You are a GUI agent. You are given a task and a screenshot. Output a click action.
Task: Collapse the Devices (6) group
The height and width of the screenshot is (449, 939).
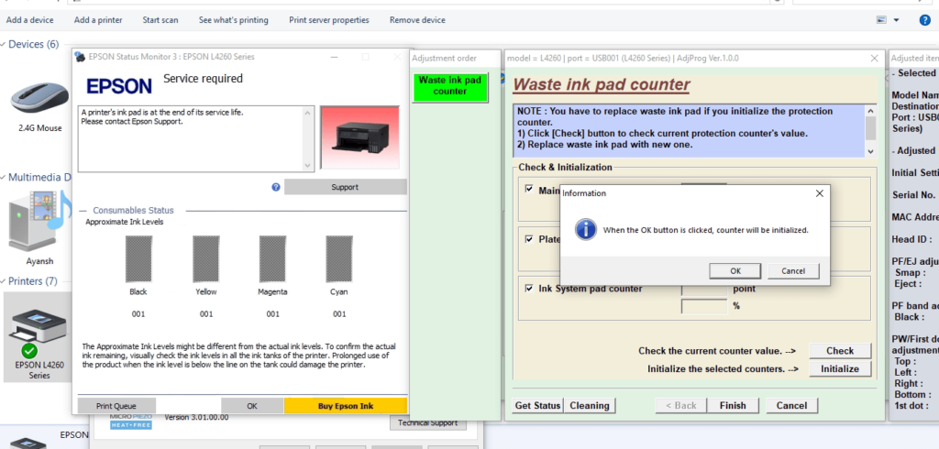[4, 44]
